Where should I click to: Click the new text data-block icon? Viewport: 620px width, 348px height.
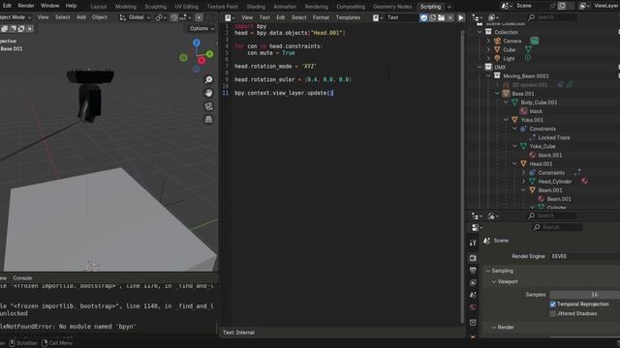click(433, 17)
